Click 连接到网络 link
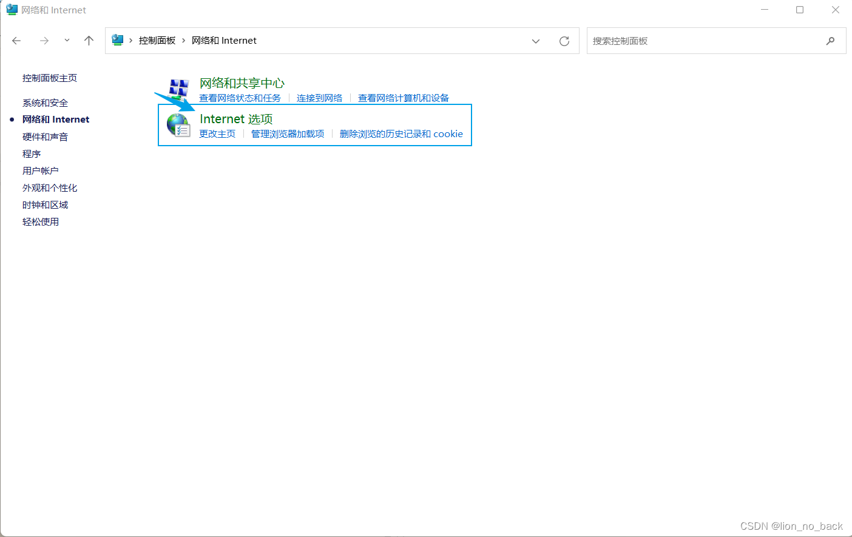This screenshot has height=537, width=852. pyautogui.click(x=319, y=98)
